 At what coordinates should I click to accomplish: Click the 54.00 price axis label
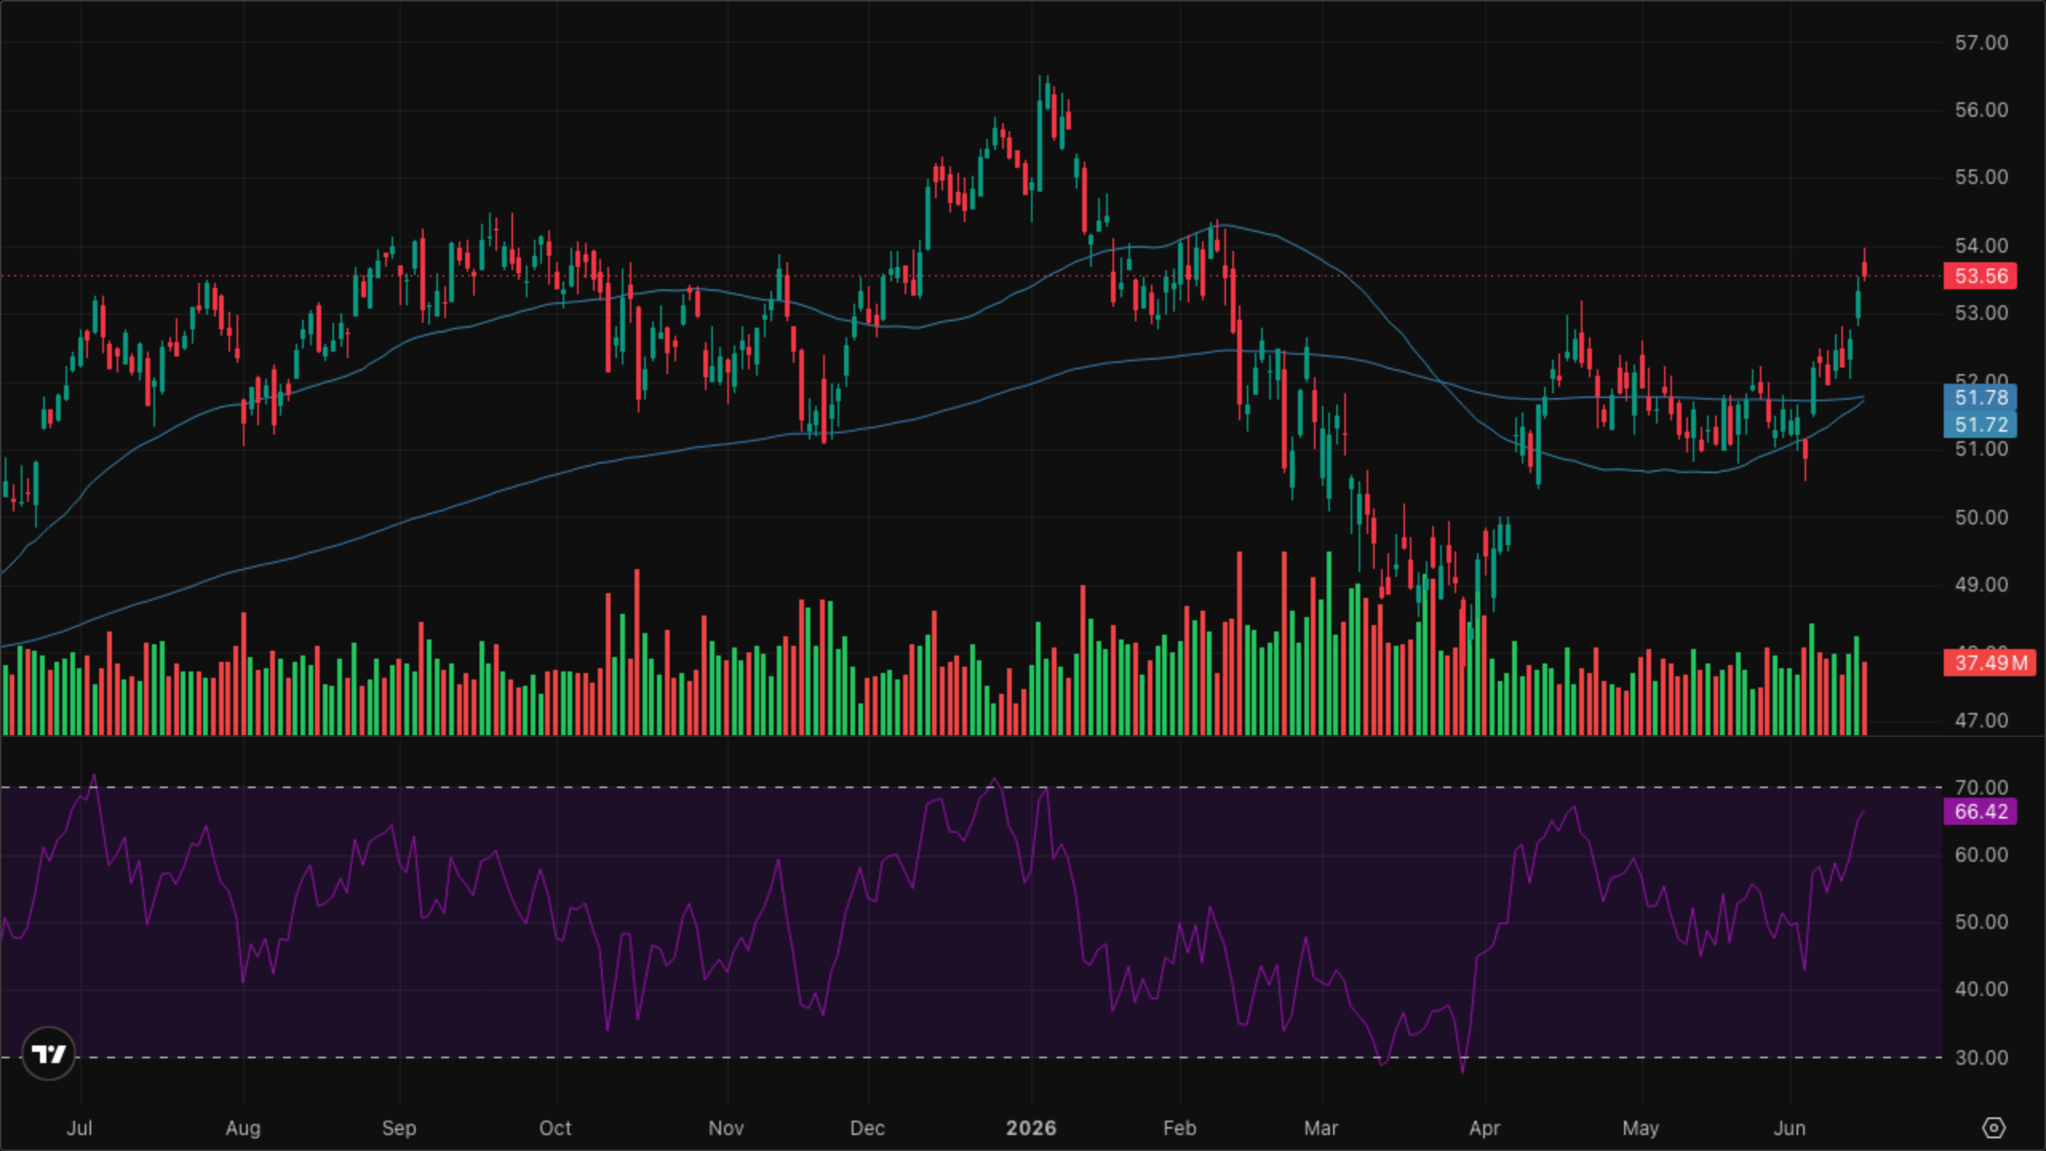(x=1981, y=245)
